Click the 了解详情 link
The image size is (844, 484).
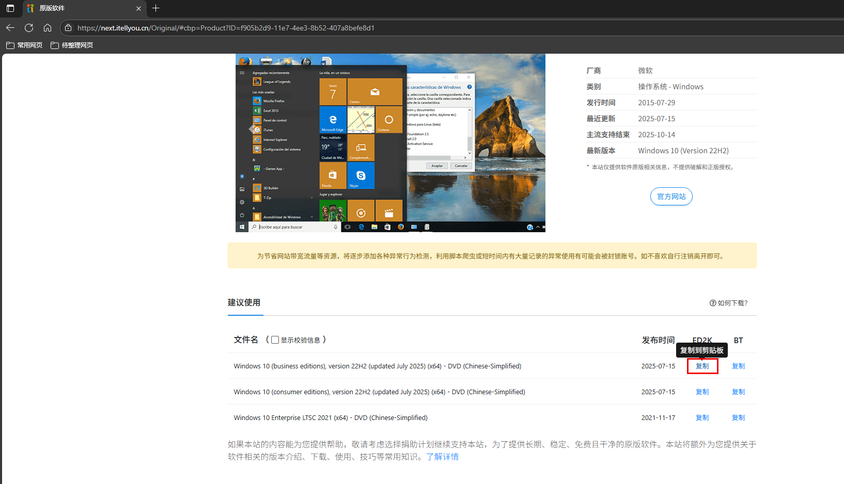pos(442,457)
